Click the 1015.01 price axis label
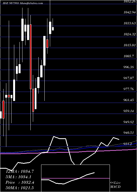Viewport: 137px width, 192px height. pos(130,45)
